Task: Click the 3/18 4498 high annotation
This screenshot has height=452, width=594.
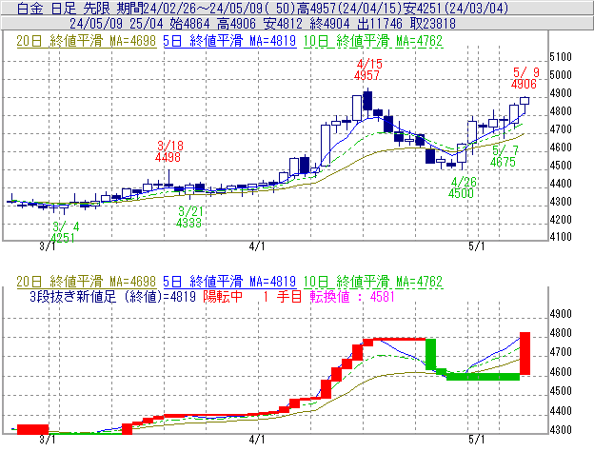Action: click(168, 151)
